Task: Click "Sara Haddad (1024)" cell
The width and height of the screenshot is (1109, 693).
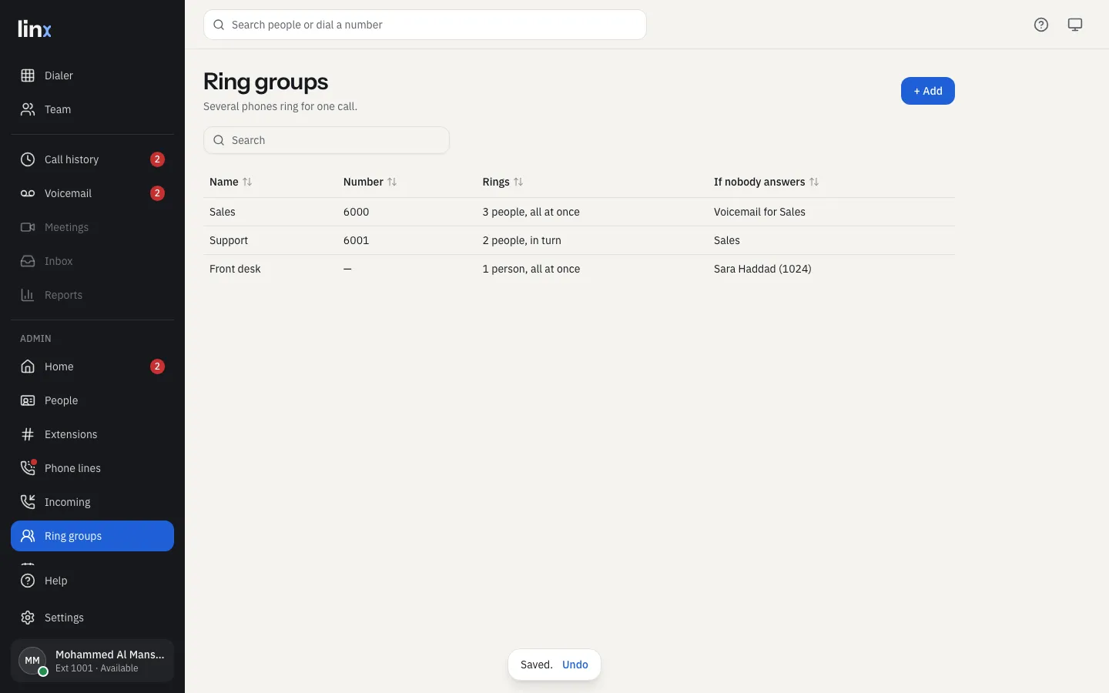Action: 762,269
